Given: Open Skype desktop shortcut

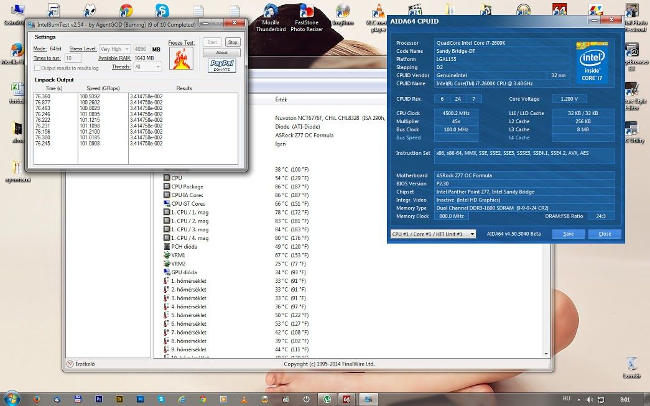Looking at the screenshot, I should [x=162, y=11].
